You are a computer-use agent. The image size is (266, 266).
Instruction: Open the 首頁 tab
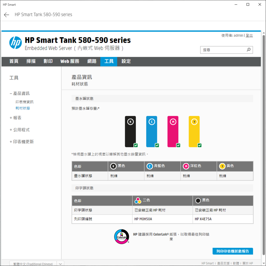coord(14,61)
